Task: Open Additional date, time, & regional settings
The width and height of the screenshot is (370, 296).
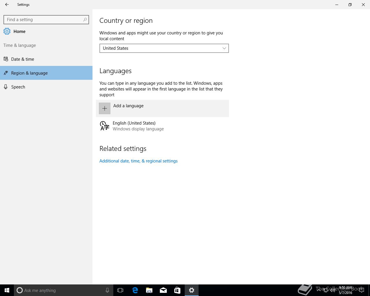Action: (x=138, y=161)
